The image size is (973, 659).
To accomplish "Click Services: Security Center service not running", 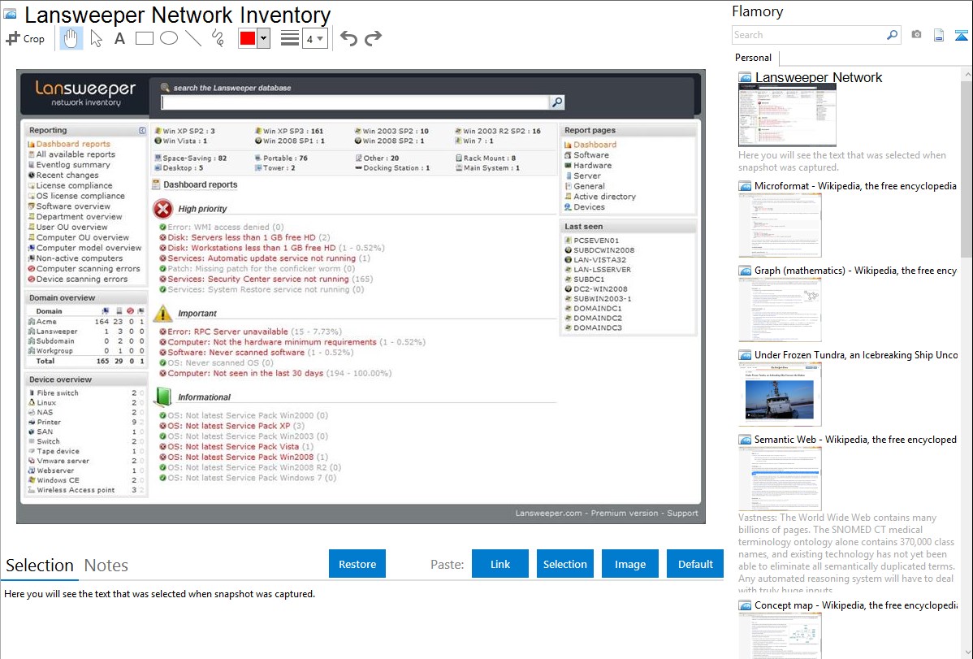I will coord(258,280).
